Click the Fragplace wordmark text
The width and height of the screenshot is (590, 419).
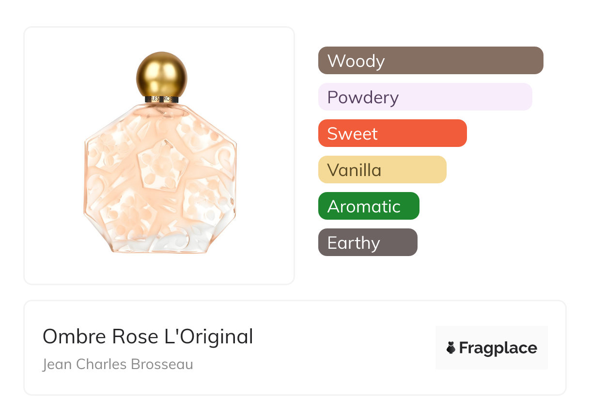pos(498,348)
